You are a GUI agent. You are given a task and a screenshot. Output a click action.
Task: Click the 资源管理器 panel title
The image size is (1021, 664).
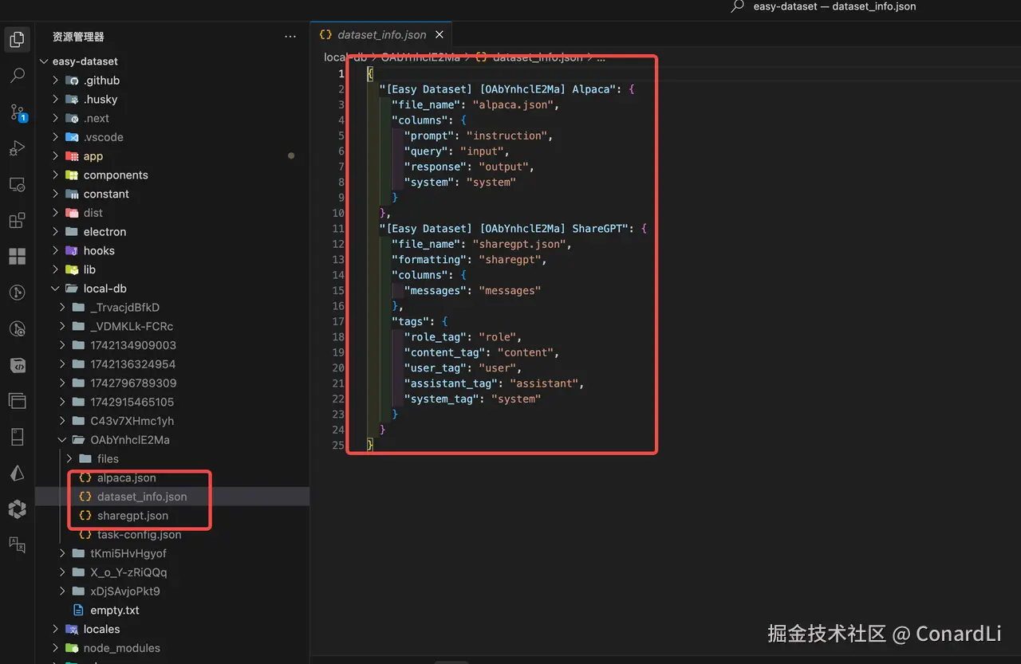click(78, 37)
